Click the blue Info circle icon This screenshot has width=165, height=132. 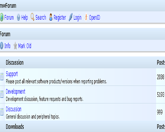click(2, 46)
